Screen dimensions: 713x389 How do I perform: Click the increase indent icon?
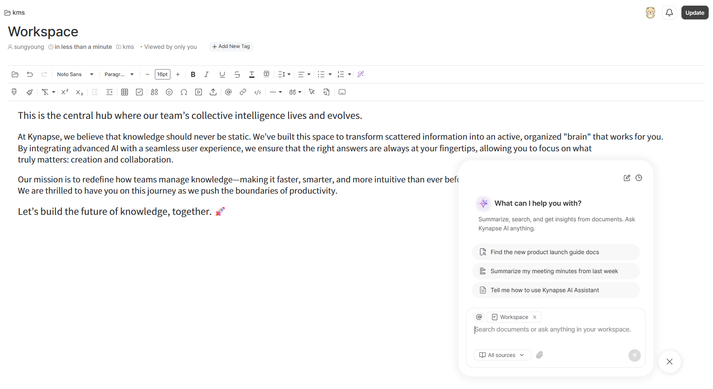click(x=109, y=92)
